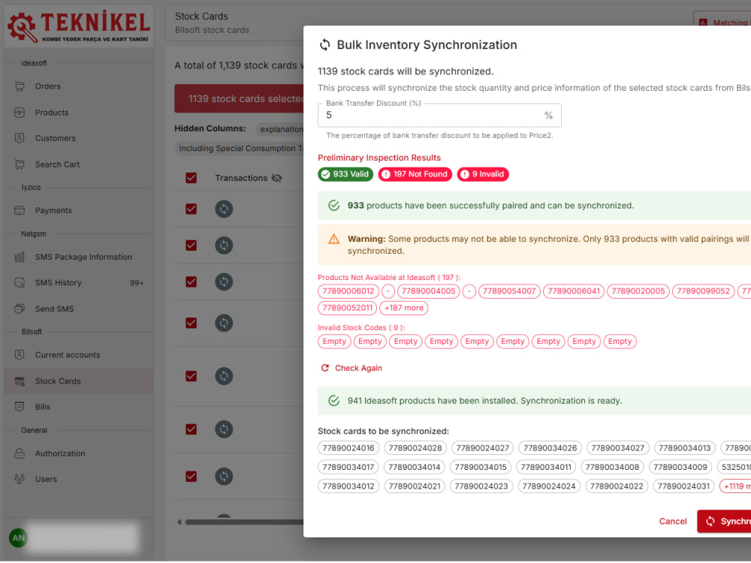Screen dimensions: 751x563
Task: Click the refresh icon next to Check Again
Action: tap(324, 368)
